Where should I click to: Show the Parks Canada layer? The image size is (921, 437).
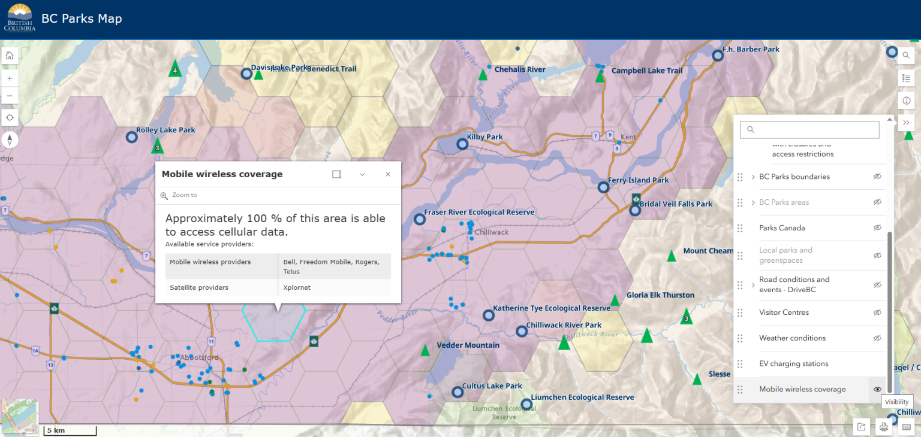coord(877,227)
